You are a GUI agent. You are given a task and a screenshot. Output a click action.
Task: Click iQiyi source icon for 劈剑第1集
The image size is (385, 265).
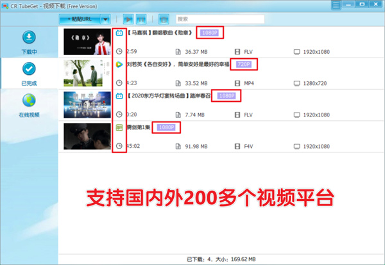(119, 127)
